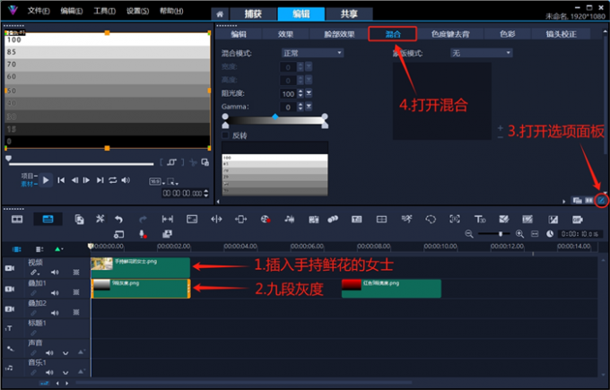Viewport: 610px width, 390px height.
Task: Open the 混合模式 dropdown
Action: point(312,53)
